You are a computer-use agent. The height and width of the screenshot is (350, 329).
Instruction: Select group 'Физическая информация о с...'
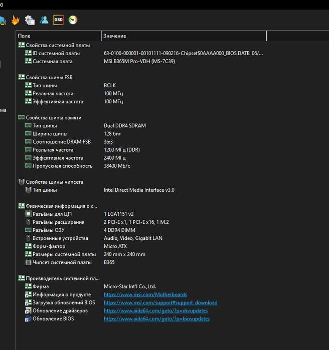pyautogui.click(x=58, y=206)
